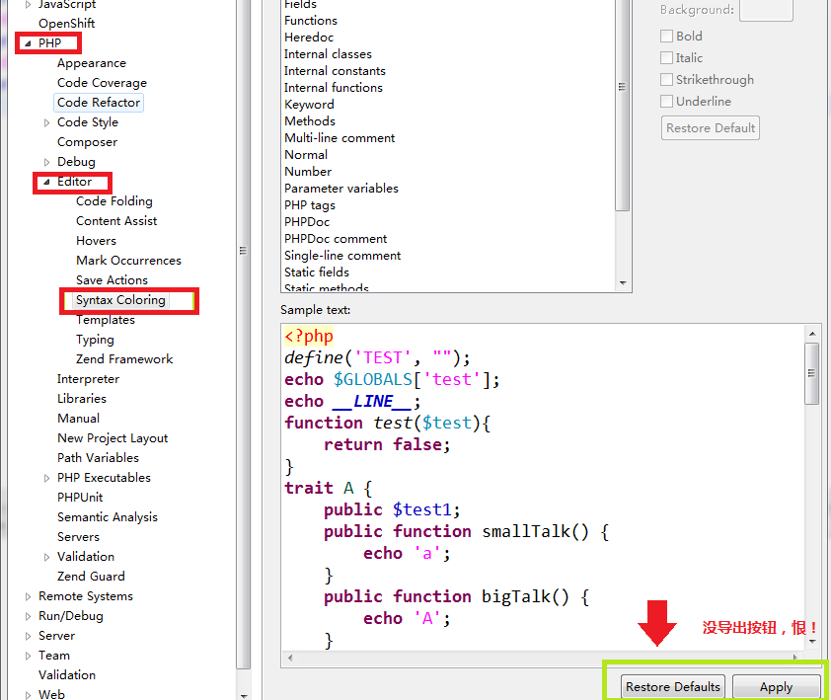Select Heredoc in syntax element list
The height and width of the screenshot is (700, 831).
pyautogui.click(x=309, y=38)
